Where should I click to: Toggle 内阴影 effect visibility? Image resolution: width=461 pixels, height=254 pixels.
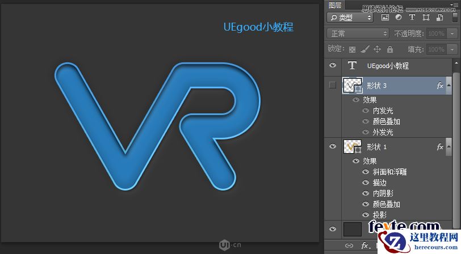pyautogui.click(x=366, y=193)
